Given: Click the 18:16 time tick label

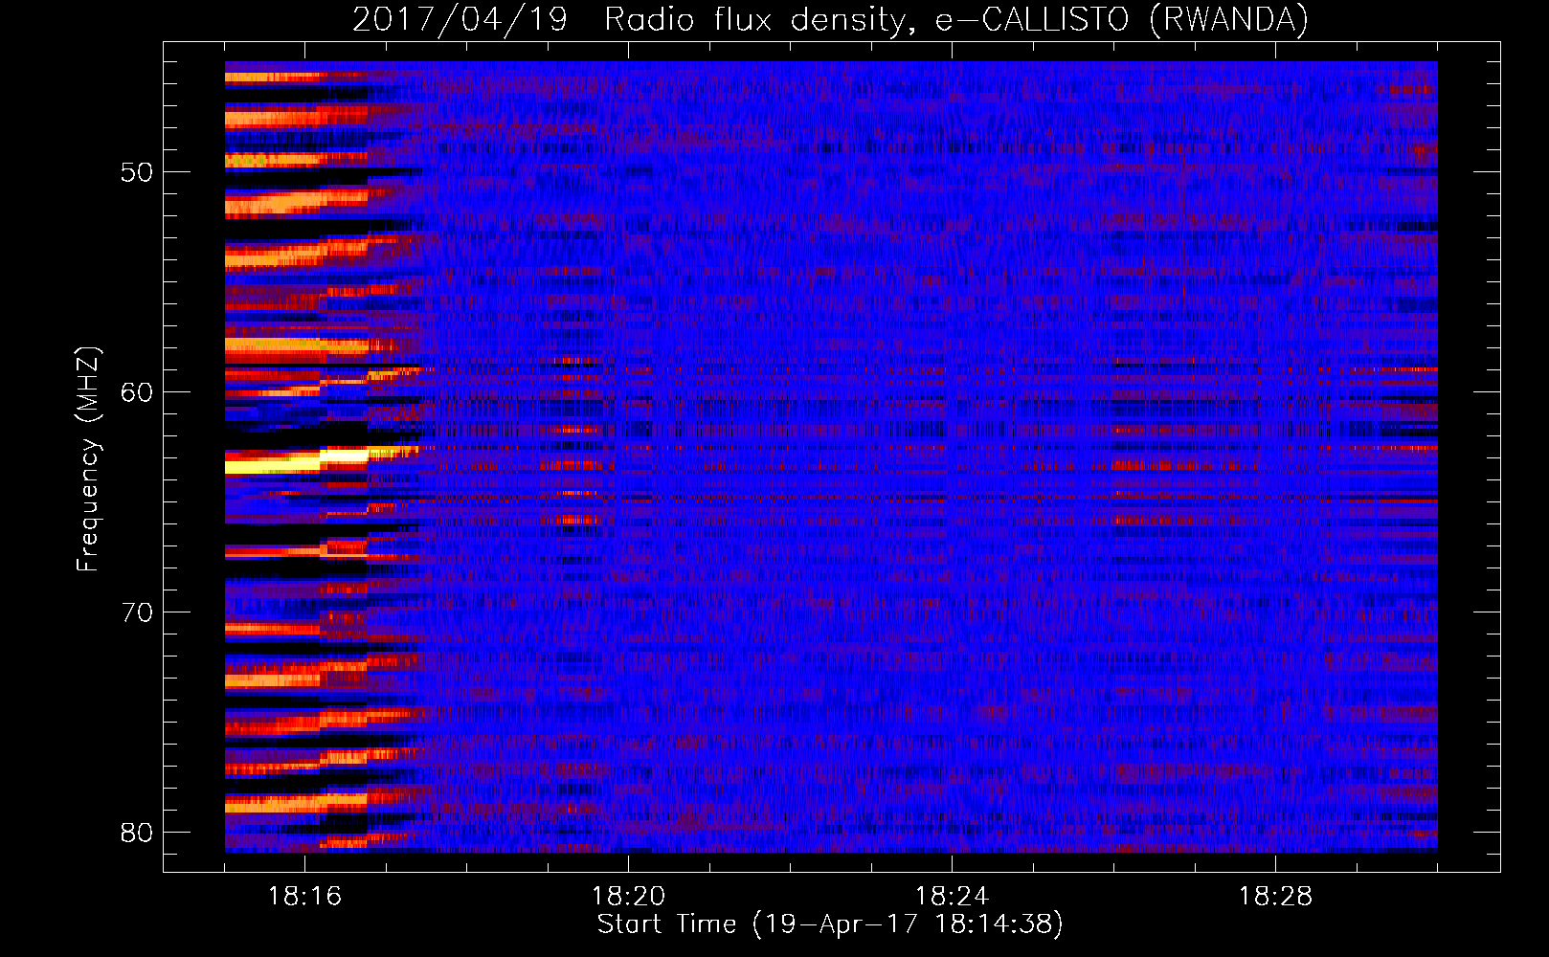Looking at the screenshot, I should pyautogui.click(x=304, y=897).
